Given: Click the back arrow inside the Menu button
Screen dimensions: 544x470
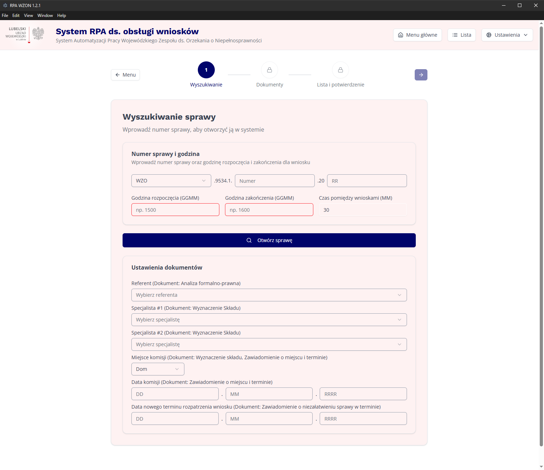Looking at the screenshot, I should (118, 74).
